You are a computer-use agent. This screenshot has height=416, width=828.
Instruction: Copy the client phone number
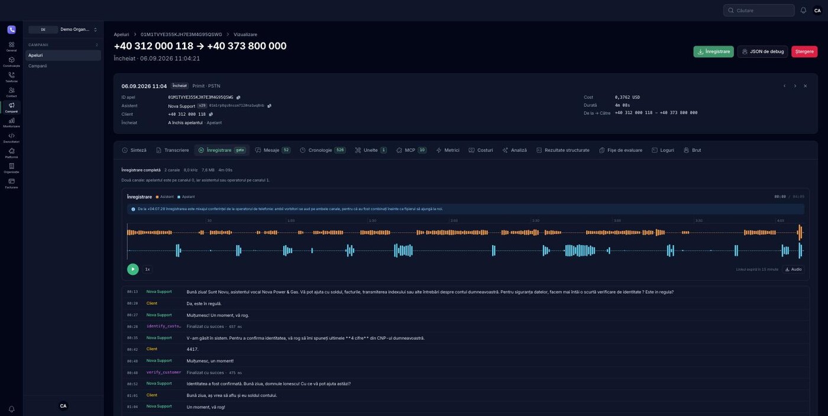tap(211, 114)
